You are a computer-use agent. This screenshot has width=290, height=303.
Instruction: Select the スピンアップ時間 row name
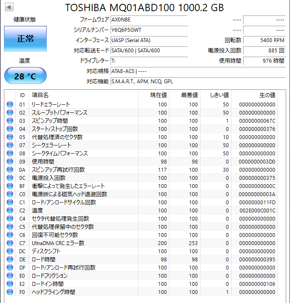click(50, 121)
